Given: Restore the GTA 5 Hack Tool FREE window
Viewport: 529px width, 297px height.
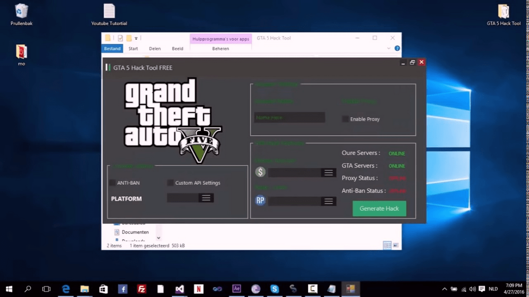Looking at the screenshot, I should tap(412, 62).
